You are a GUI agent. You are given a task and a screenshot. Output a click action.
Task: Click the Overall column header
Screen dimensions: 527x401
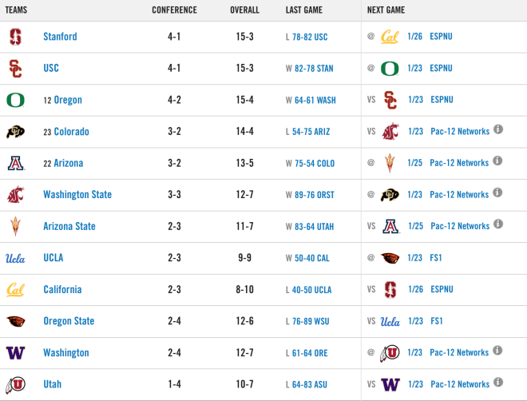pos(244,10)
